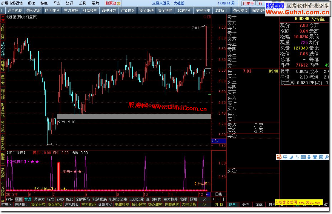This screenshot has height=214, width=332.
Task: Click the Sogou skin shirt icon
Action: click(315, 157)
